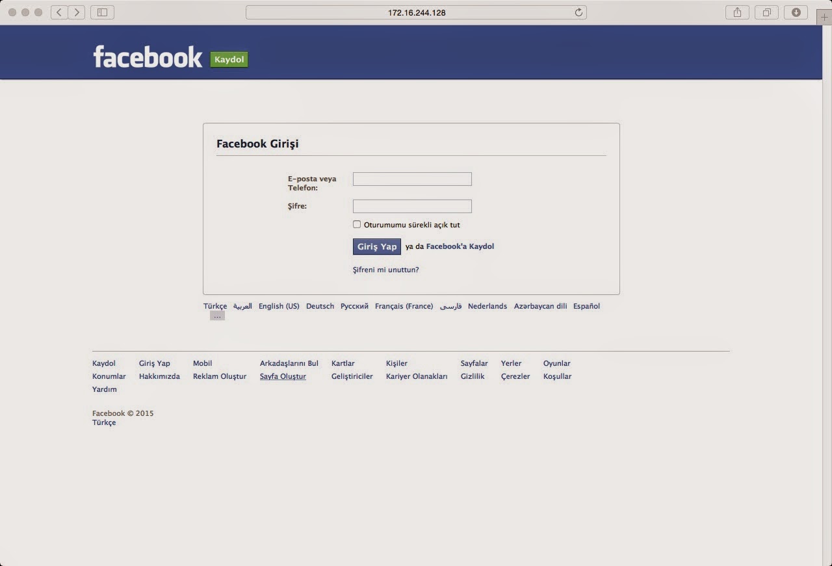Open Şifreni mi unuttun? link
The image size is (832, 566).
click(x=386, y=270)
